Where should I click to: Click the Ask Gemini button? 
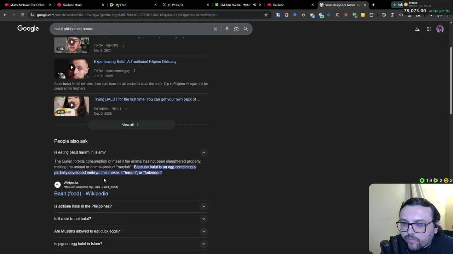(x=397, y=5)
